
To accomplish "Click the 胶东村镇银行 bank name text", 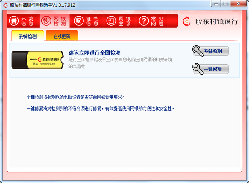I will [215, 21].
